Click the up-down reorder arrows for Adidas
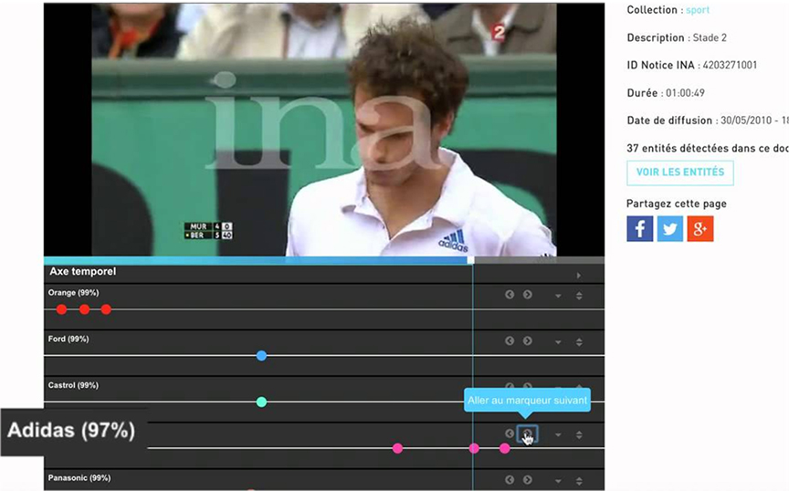 (x=579, y=435)
